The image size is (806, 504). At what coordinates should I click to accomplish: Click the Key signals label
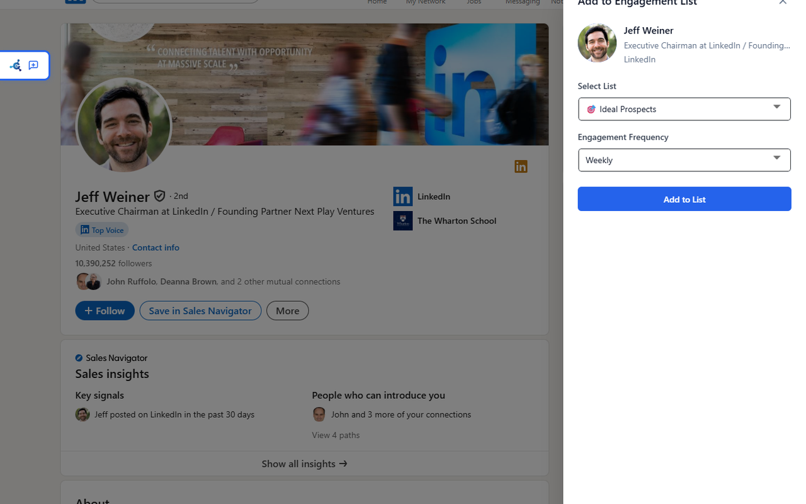(x=99, y=396)
